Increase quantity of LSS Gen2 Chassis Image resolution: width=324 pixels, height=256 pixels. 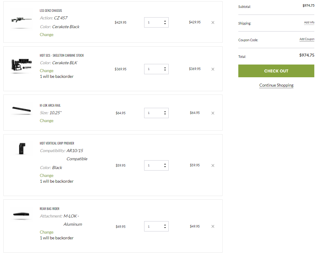tap(165, 21)
